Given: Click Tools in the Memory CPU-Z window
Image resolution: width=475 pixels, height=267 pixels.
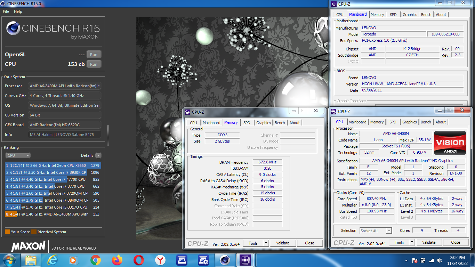Looking at the screenshot, I should [x=253, y=243].
